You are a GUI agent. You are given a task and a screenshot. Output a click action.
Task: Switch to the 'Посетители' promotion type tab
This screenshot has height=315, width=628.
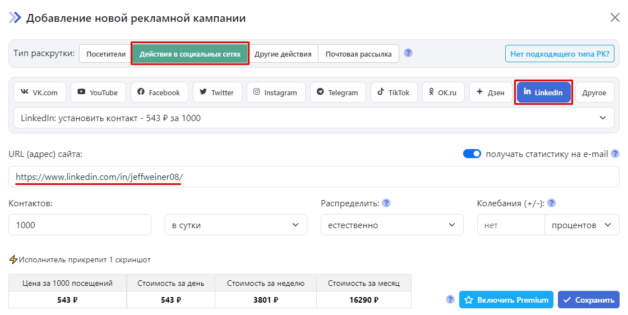pos(105,54)
